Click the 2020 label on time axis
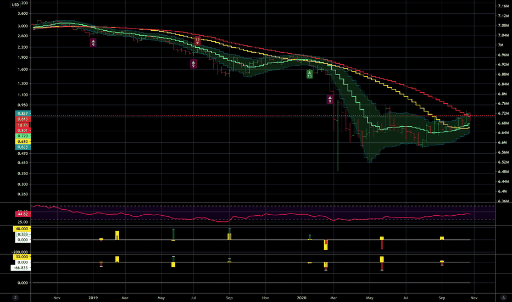The image size is (512, 302). tap(302, 298)
